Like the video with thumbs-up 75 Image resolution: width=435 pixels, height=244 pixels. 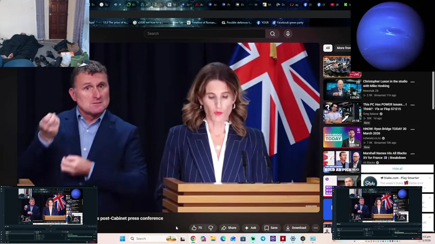(x=197, y=228)
